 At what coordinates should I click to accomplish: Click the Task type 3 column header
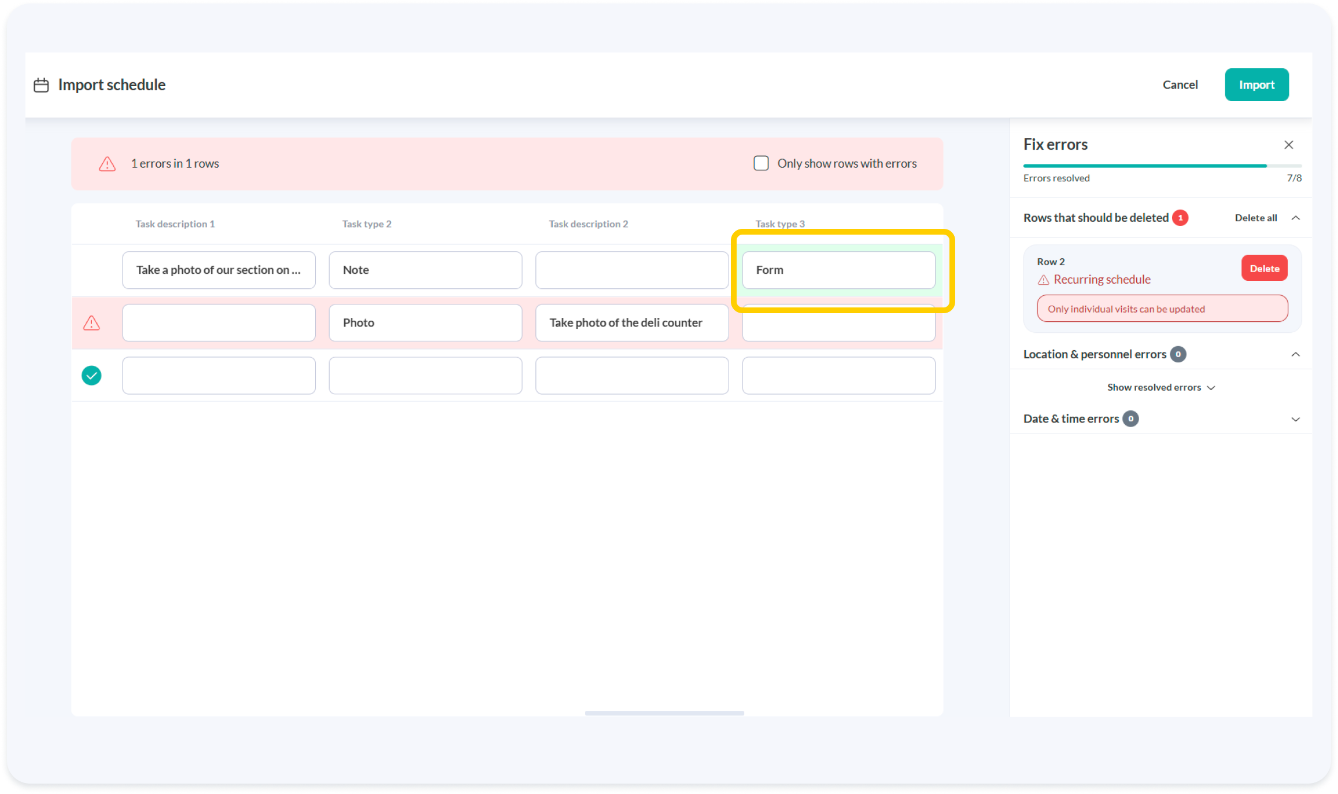click(x=779, y=224)
